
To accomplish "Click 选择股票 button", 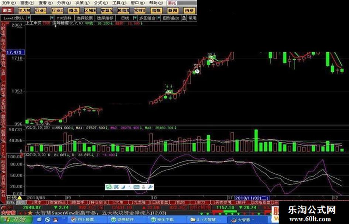I will pos(85,18).
